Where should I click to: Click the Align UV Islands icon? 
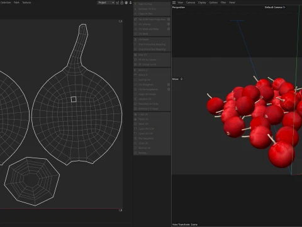135,95
